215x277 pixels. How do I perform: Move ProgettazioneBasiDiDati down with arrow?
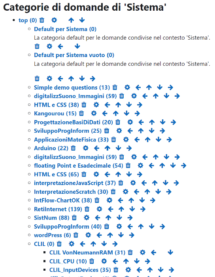click(x=163, y=122)
